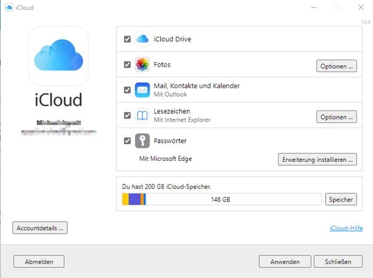
Task: Click the Mail envelope icon
Action: 142,90
